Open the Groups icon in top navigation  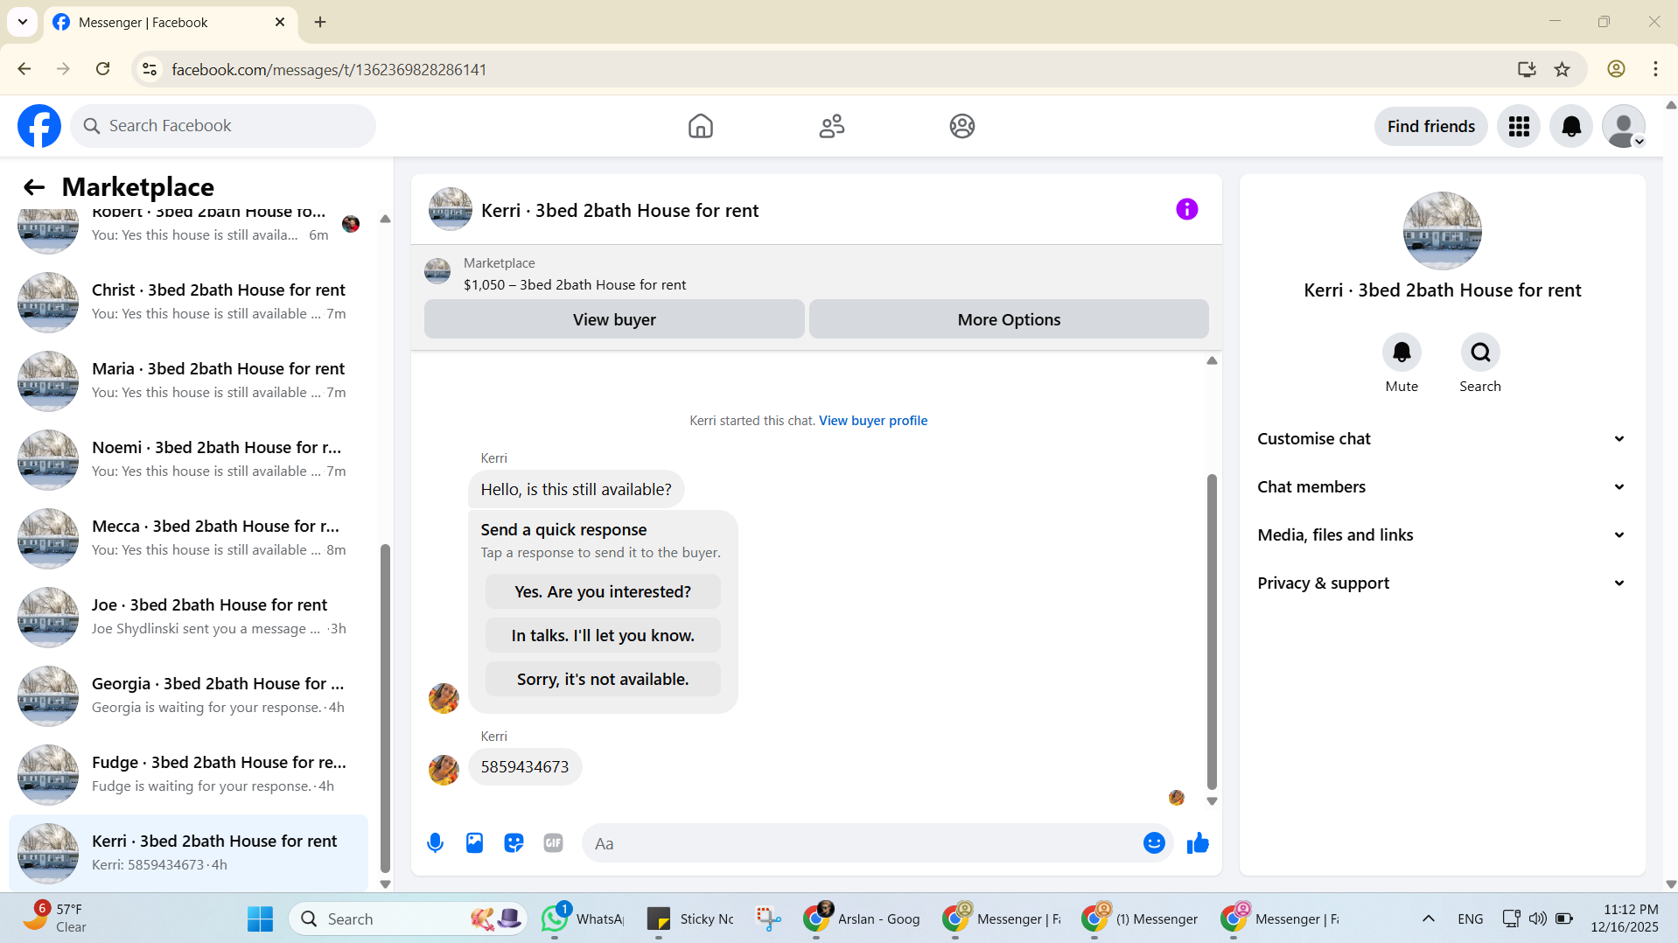pos(961,126)
